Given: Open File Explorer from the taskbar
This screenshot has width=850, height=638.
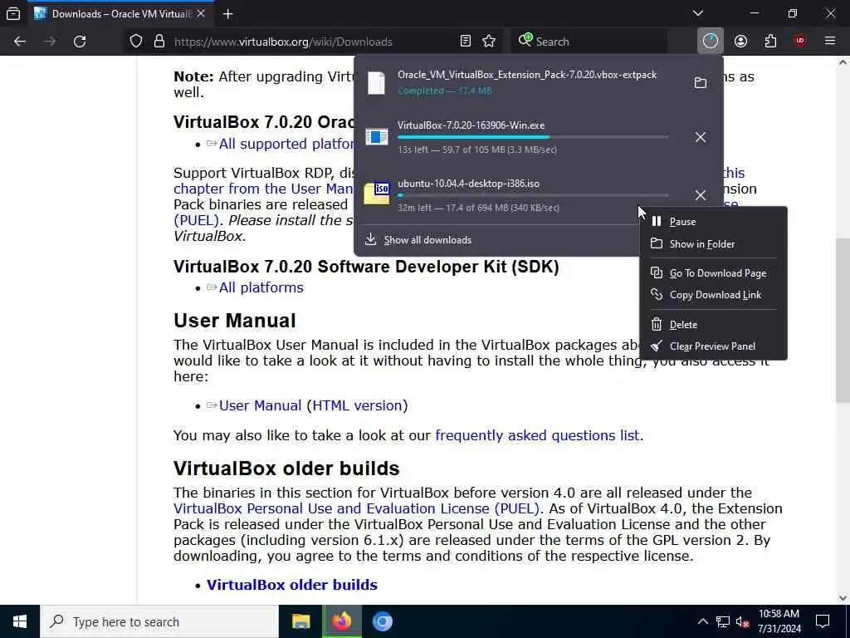Looking at the screenshot, I should [300, 621].
